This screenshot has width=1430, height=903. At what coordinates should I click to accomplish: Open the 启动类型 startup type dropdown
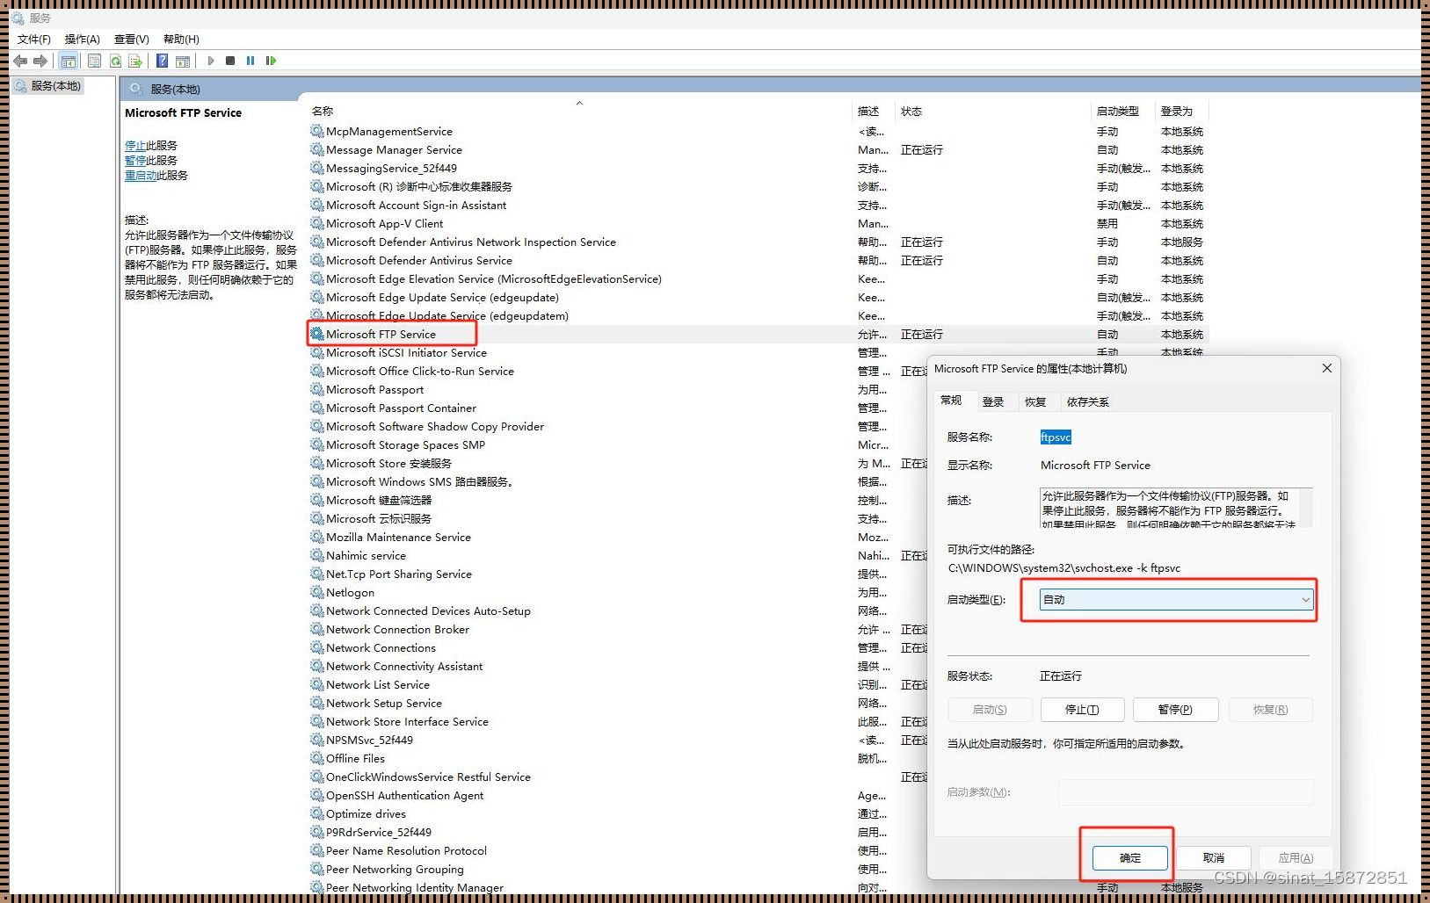[x=1176, y=600]
